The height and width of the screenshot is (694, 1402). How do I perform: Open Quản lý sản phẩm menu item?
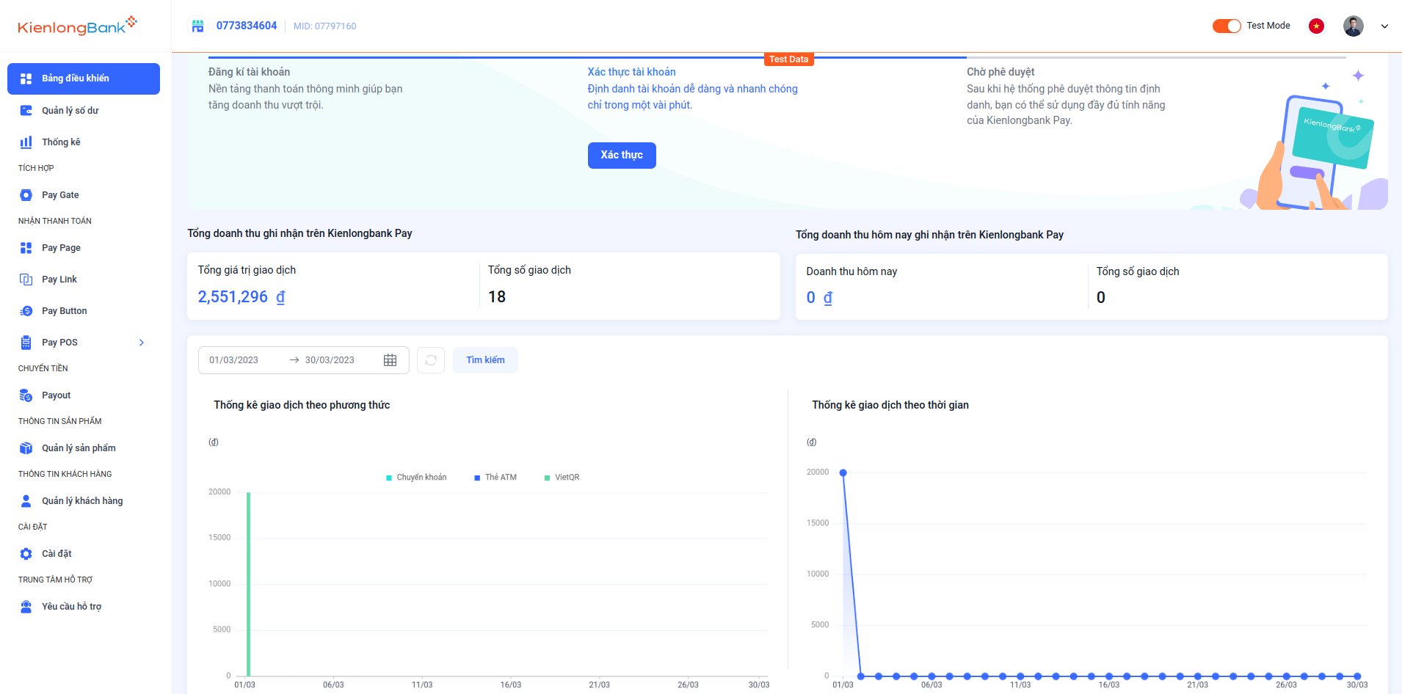tap(84, 448)
